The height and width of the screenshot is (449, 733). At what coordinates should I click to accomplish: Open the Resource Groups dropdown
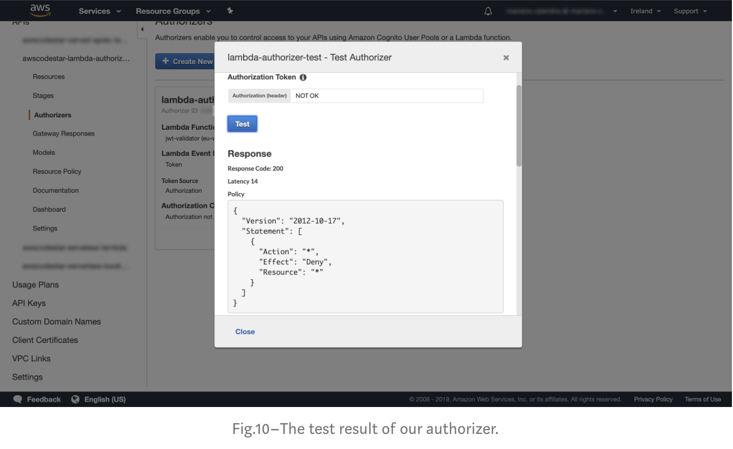(173, 11)
